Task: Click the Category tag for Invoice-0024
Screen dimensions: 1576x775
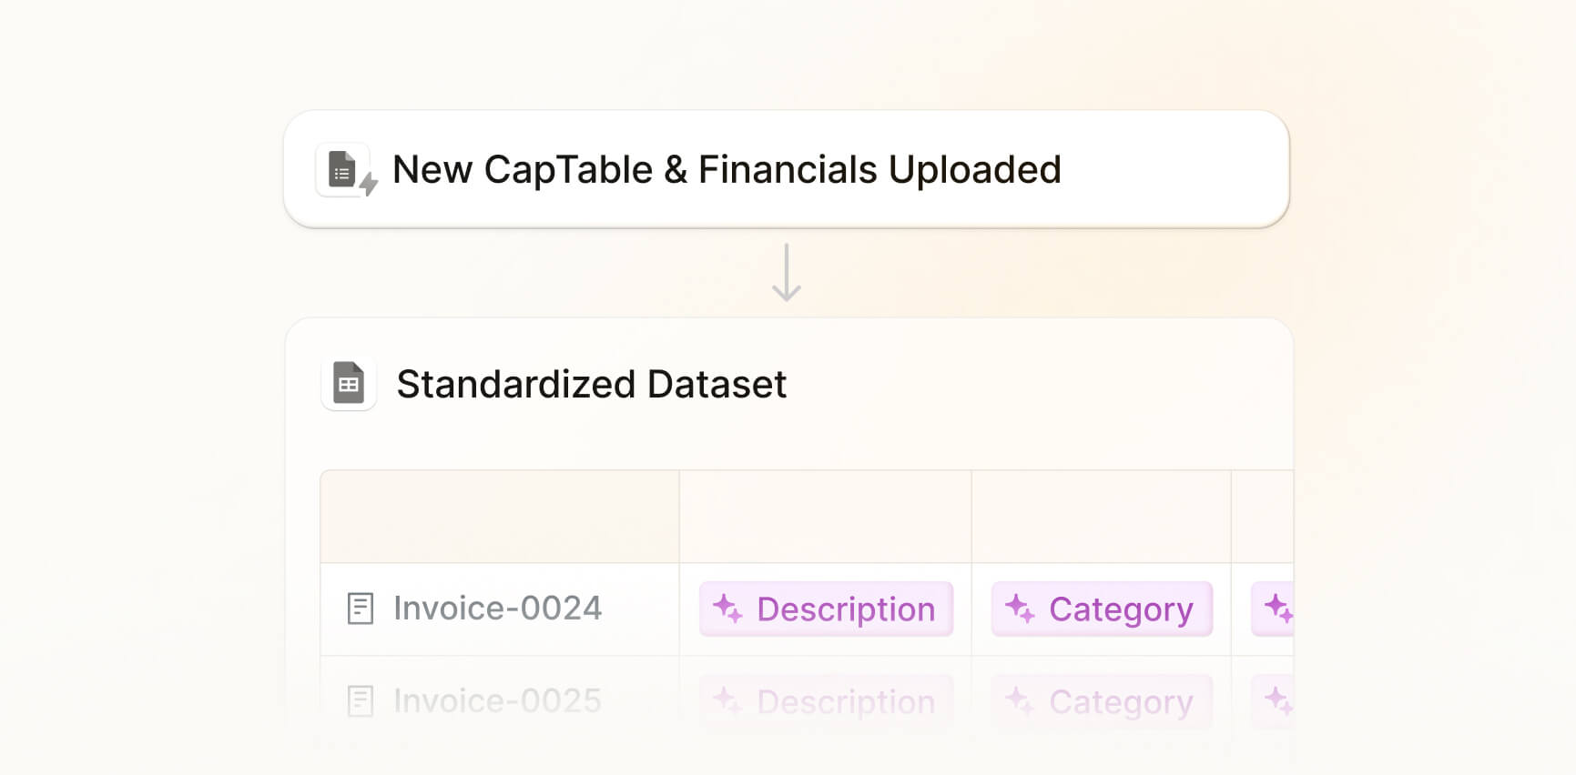Action: tap(1102, 609)
